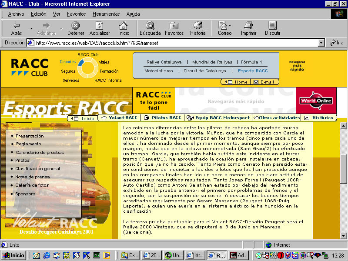Open the Favoritos toolbar button
The image size is (348, 261).
click(174, 28)
